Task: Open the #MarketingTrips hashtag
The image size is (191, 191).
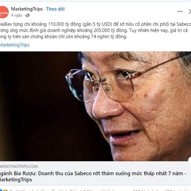Action: (15, 45)
